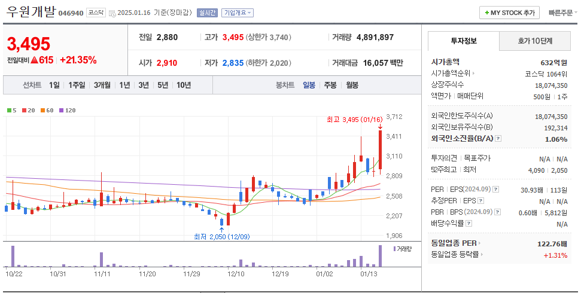Click the 외국인보유주식수 value 192,314
Viewport: 581px width, 293px height.
[x=556, y=128]
